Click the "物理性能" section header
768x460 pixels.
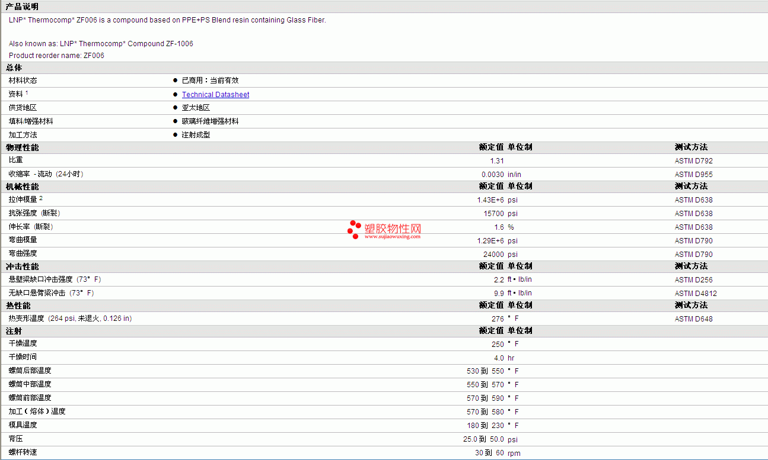click(22, 147)
